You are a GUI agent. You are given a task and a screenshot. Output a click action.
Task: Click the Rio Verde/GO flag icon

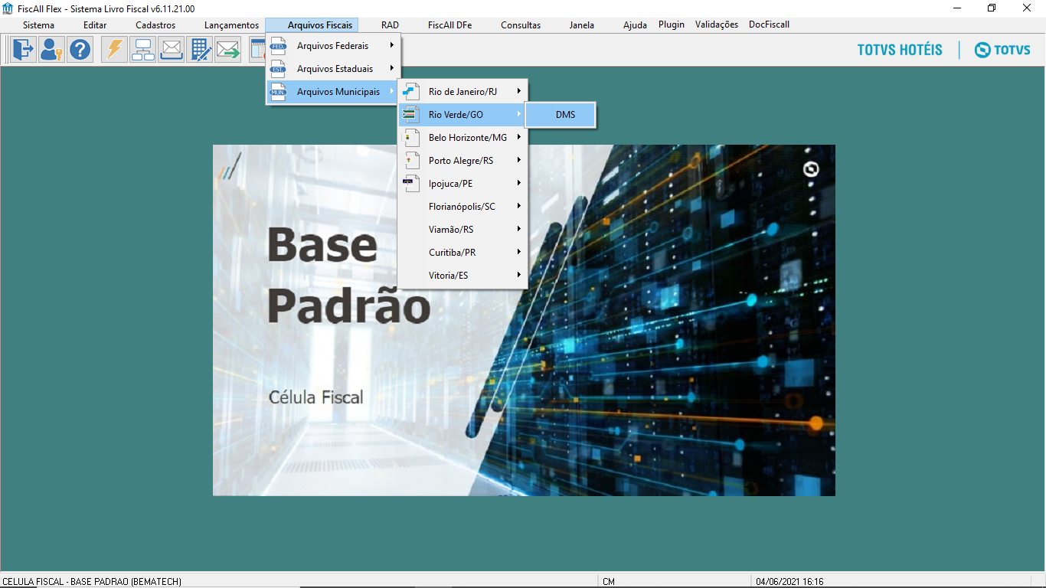[411, 115]
